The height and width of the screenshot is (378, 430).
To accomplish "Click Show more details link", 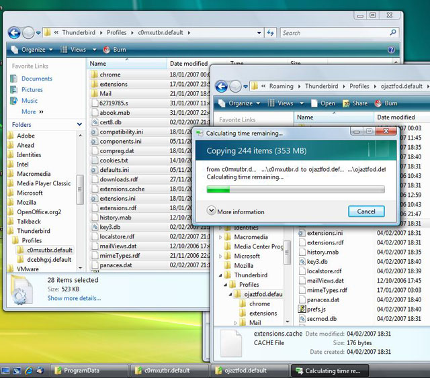I will 75,298.
